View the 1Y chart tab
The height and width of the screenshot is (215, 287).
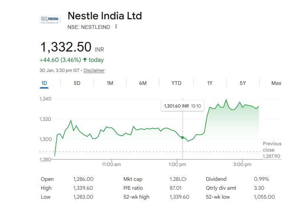(x=210, y=83)
